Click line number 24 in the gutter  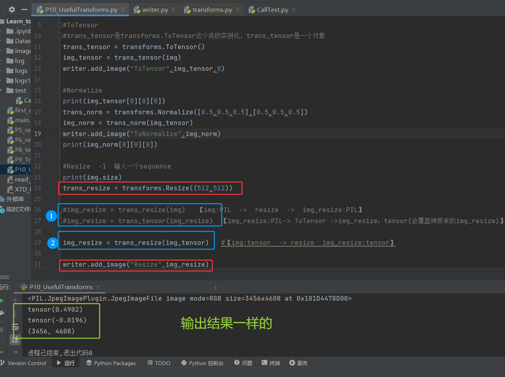point(38,188)
